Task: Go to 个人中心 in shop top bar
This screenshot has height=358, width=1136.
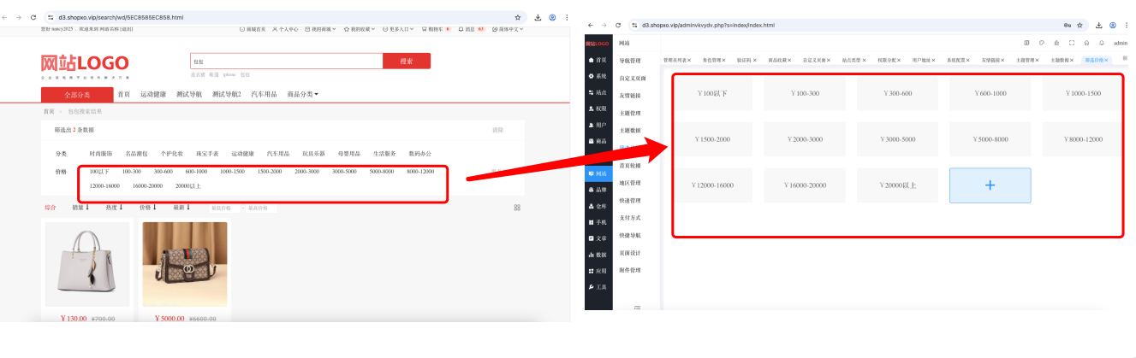Action: pyautogui.click(x=285, y=29)
